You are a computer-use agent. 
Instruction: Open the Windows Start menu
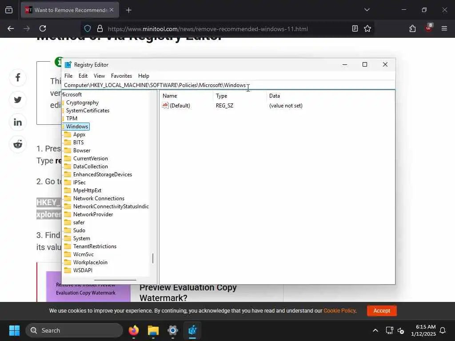(14, 330)
